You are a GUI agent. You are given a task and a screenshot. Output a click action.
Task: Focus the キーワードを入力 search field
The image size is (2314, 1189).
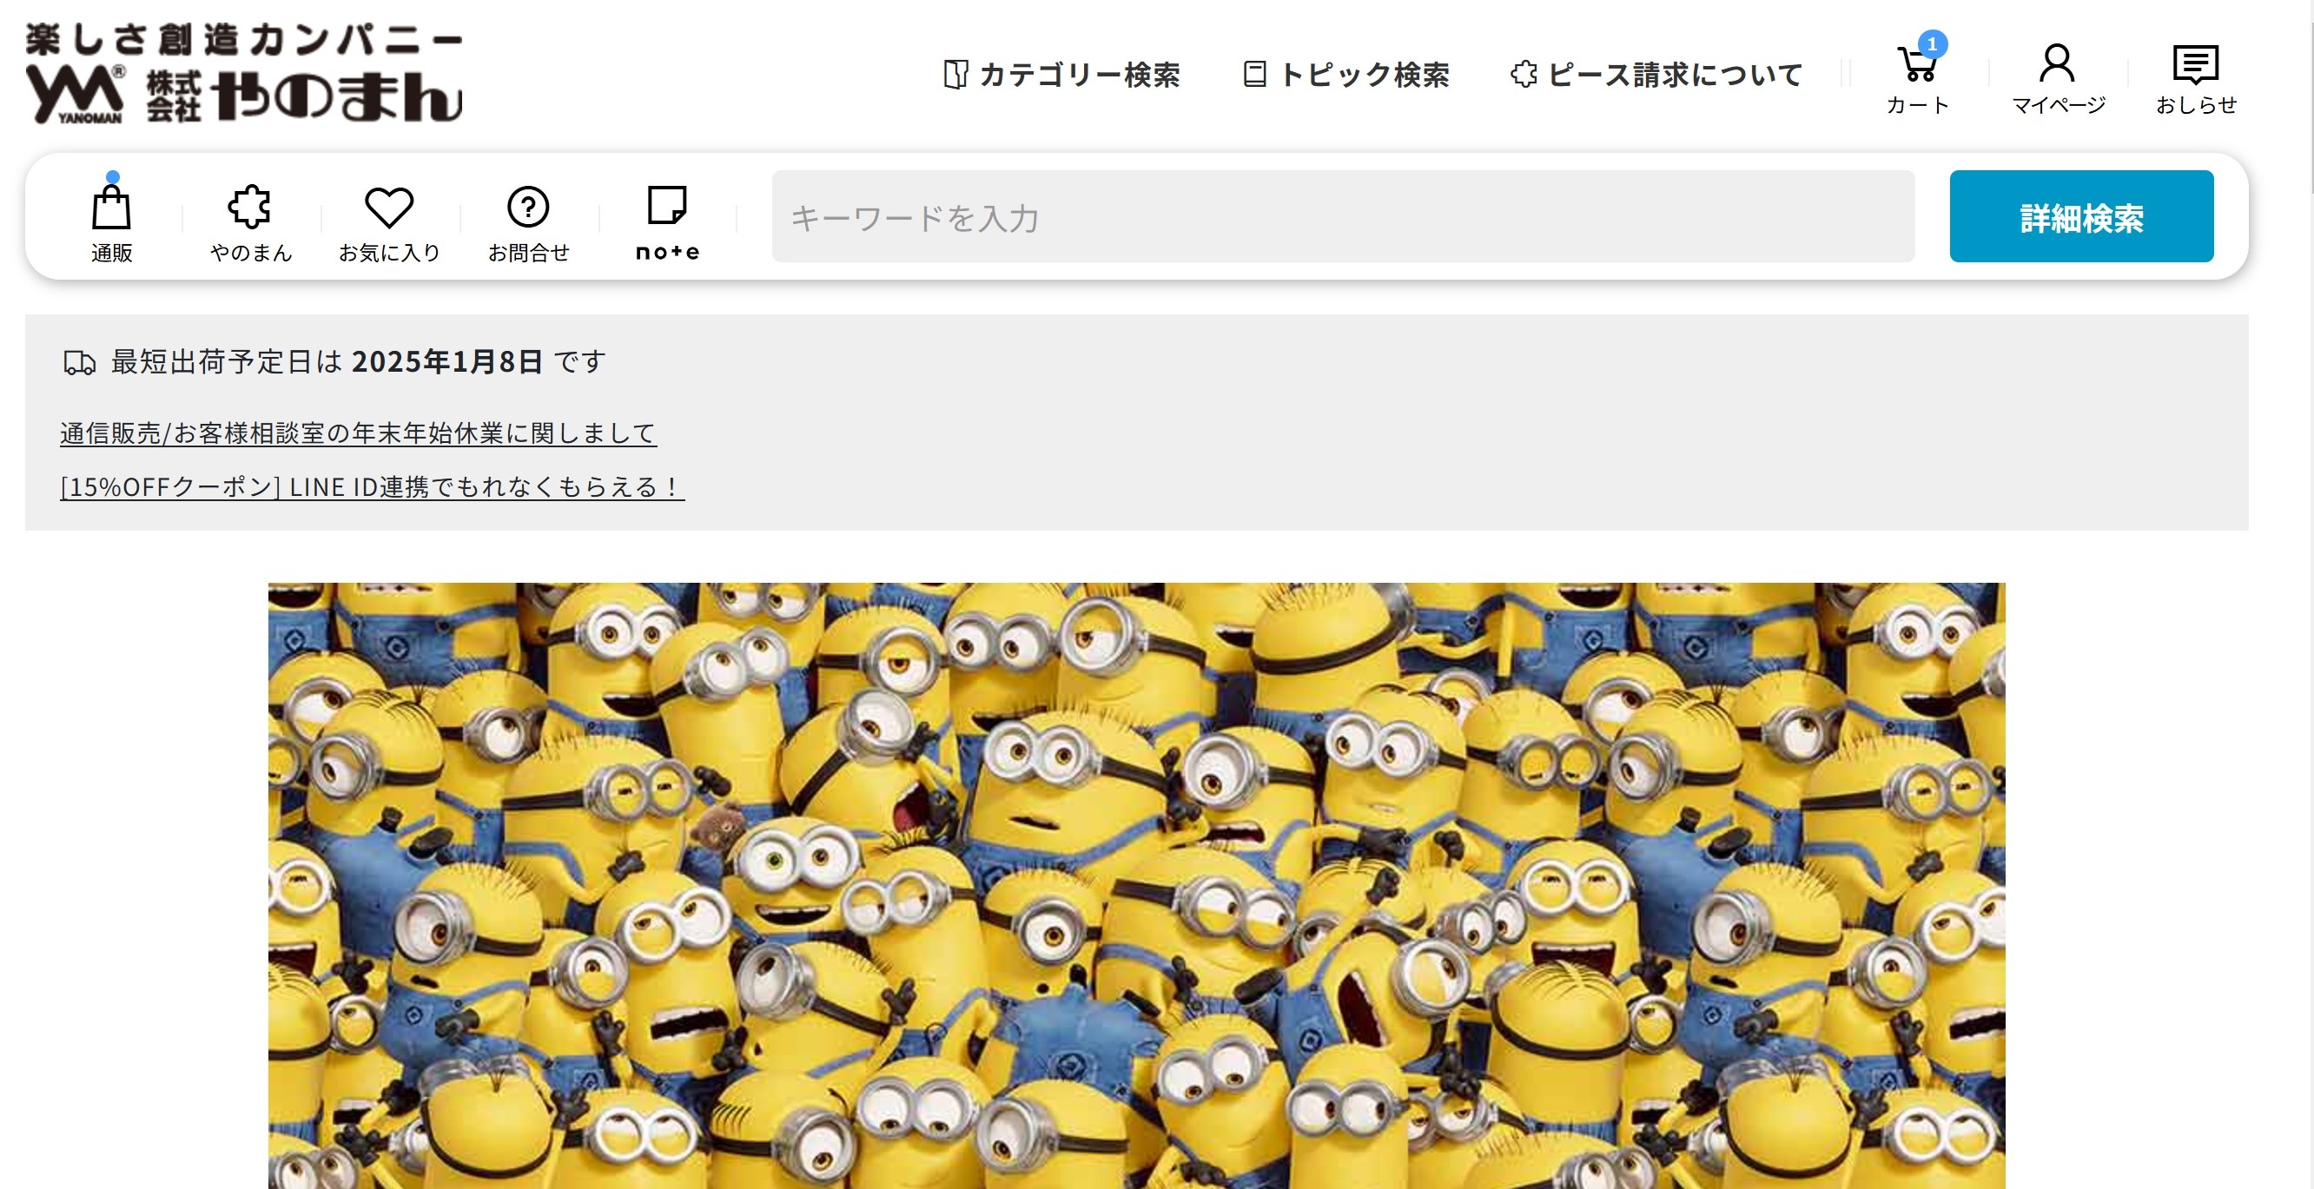tap(1343, 216)
